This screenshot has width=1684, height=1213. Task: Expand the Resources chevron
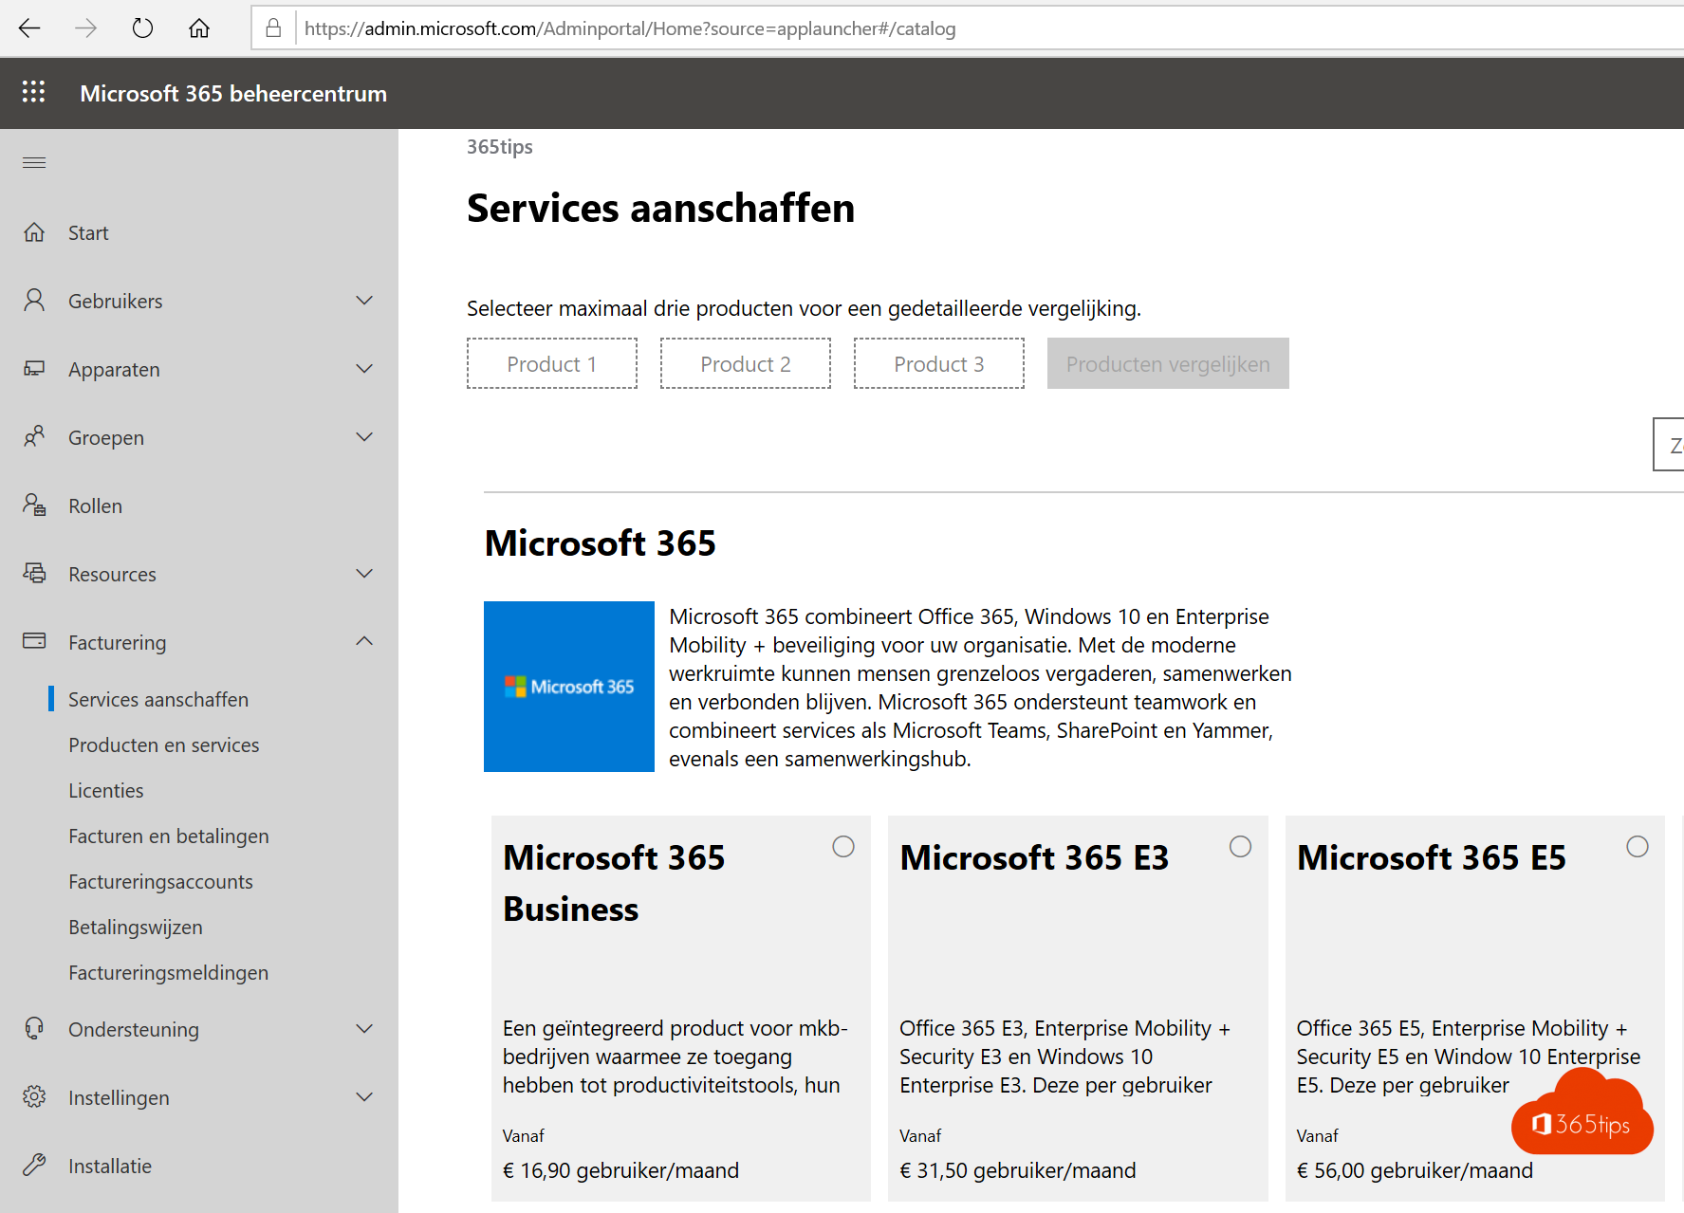pos(364,574)
